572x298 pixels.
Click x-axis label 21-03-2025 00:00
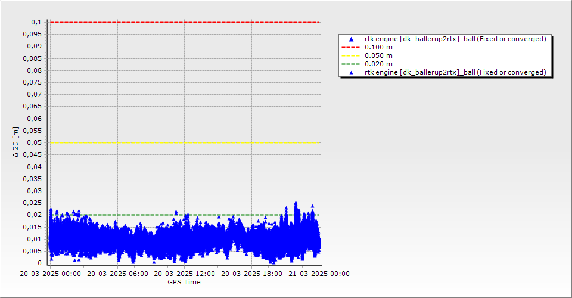tap(319, 274)
